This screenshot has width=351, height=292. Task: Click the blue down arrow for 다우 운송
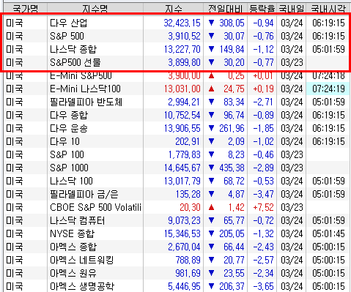tap(212, 128)
